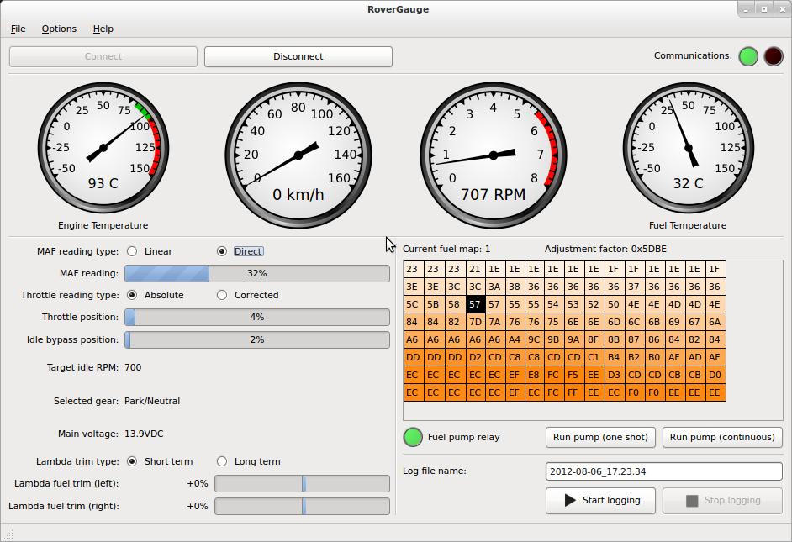
Task: Click the green Communications indicator light
Action: point(748,56)
